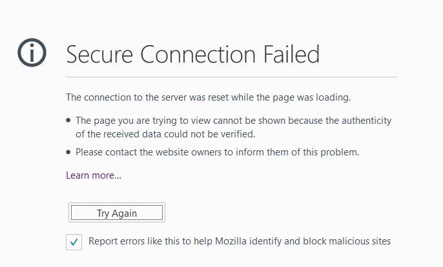Click the "Report errors like this" label text
The height and width of the screenshot is (267, 443).
(x=137, y=242)
